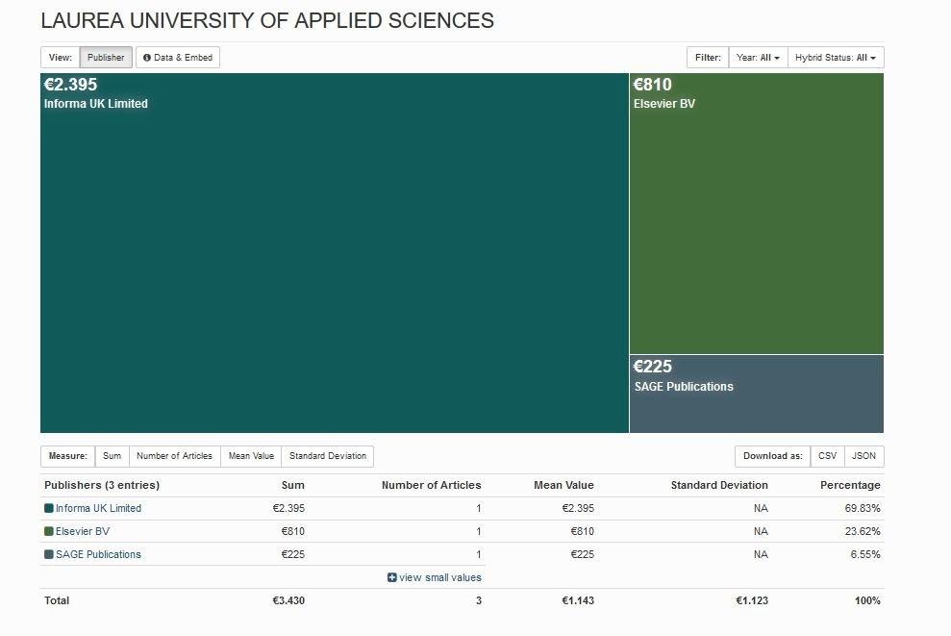Download data as JSON
Viewport: 951px width, 636px height.
(x=863, y=456)
